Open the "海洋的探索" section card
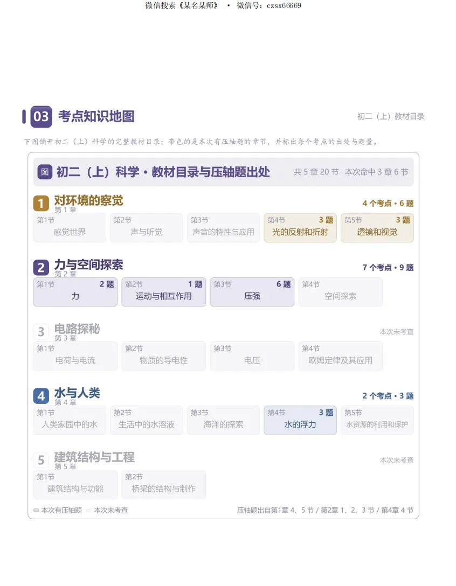The width and height of the screenshot is (456, 586). (x=223, y=421)
